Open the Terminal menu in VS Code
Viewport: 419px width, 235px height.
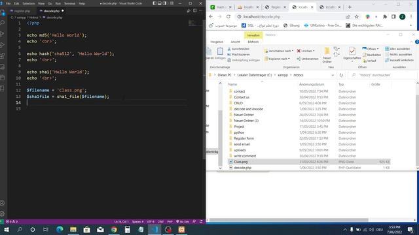(70, 4)
